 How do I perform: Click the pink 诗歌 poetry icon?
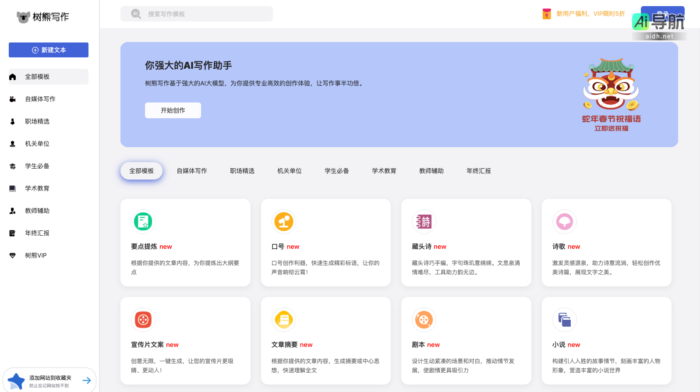click(x=564, y=222)
